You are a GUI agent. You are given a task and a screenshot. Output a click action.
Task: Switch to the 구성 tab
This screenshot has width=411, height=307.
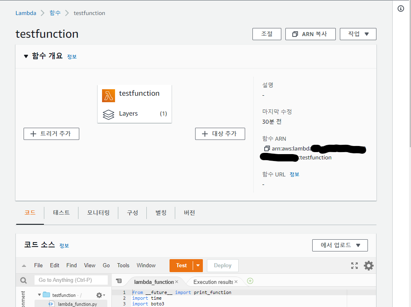[x=133, y=213]
